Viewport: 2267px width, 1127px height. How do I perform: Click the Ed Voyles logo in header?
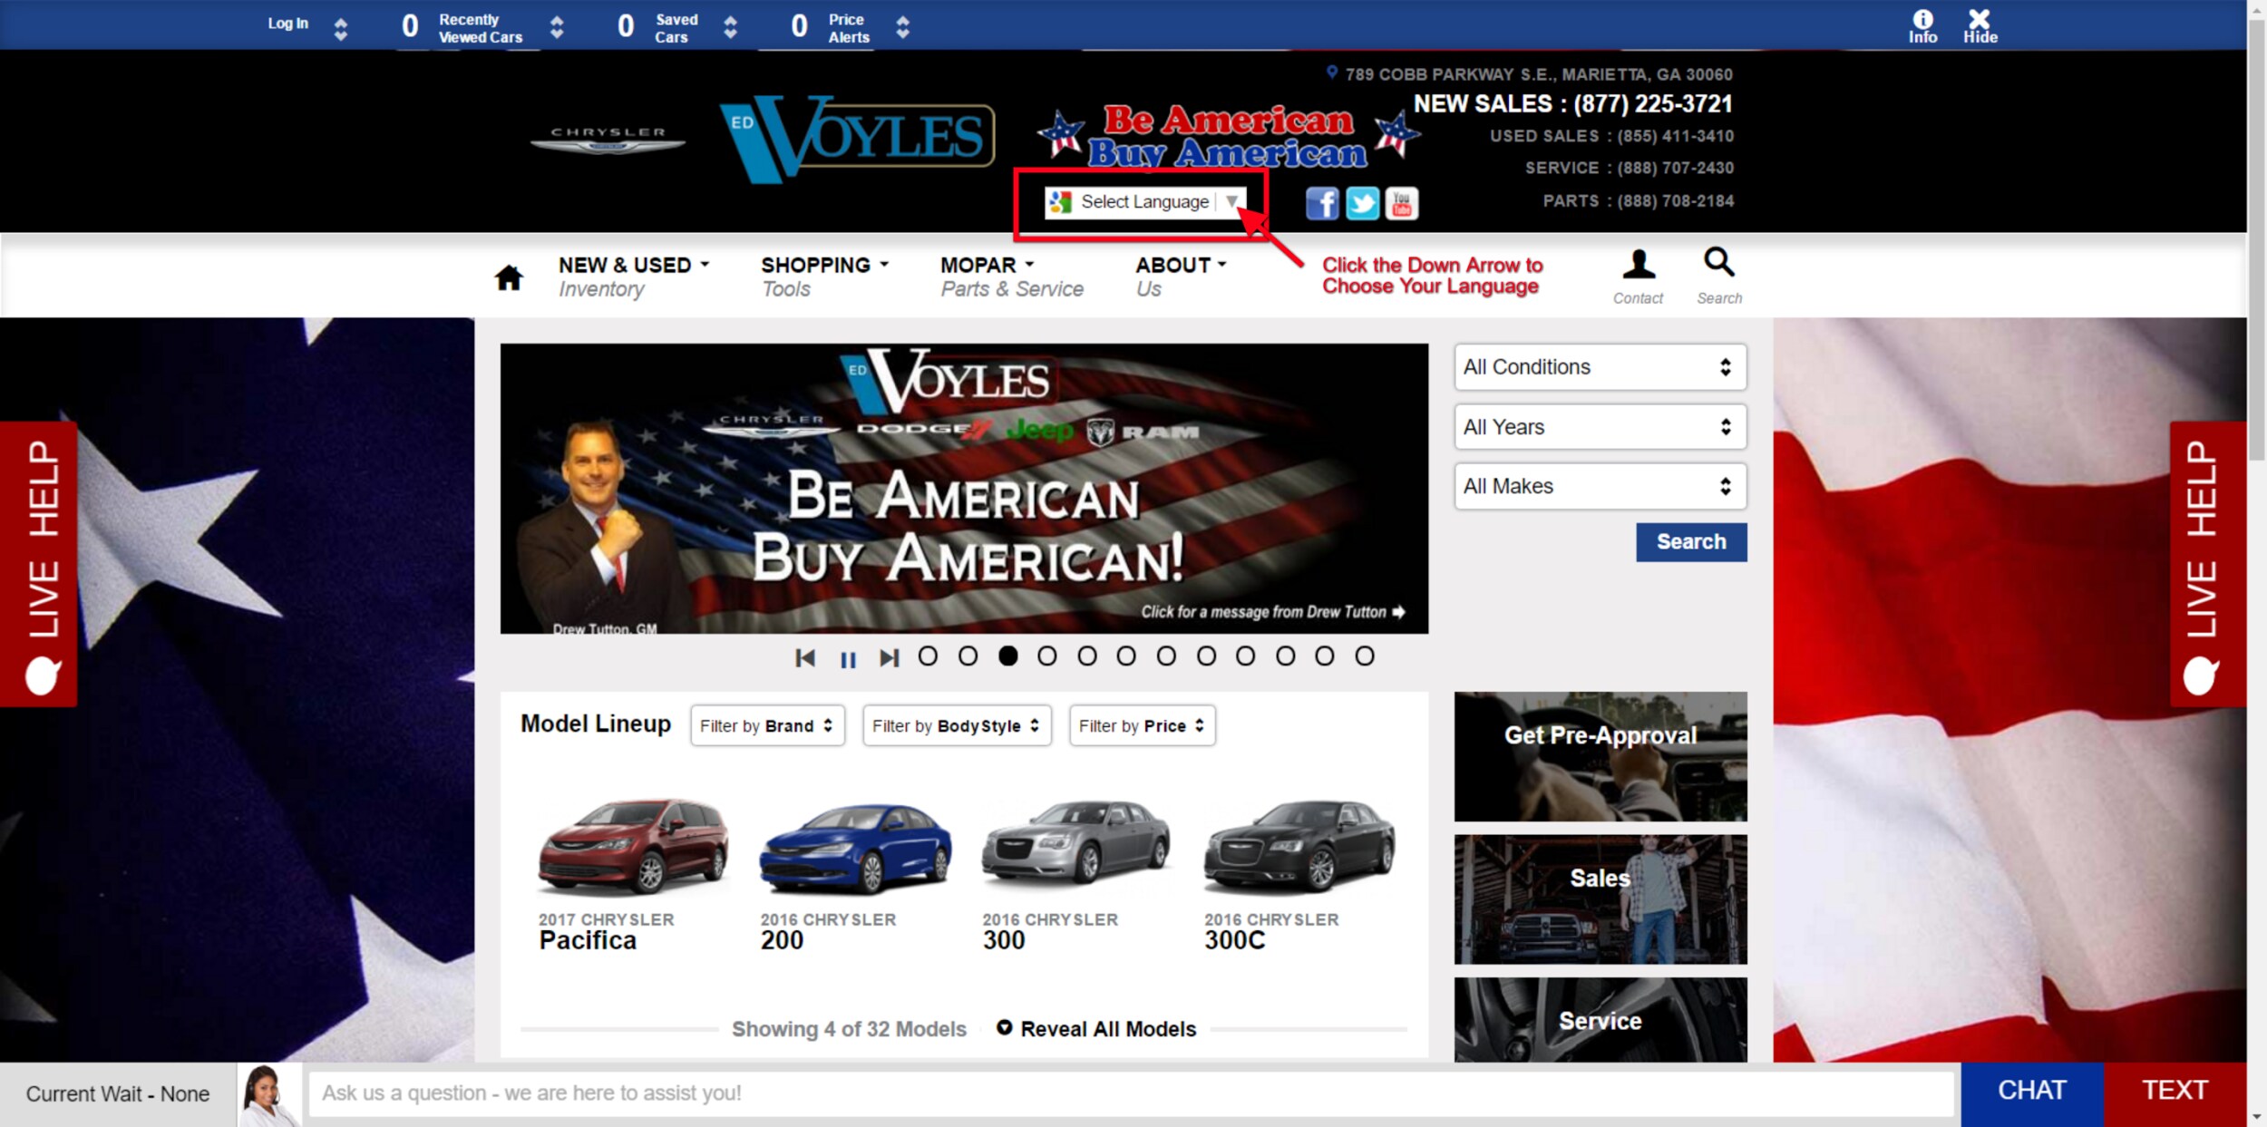[x=857, y=138]
